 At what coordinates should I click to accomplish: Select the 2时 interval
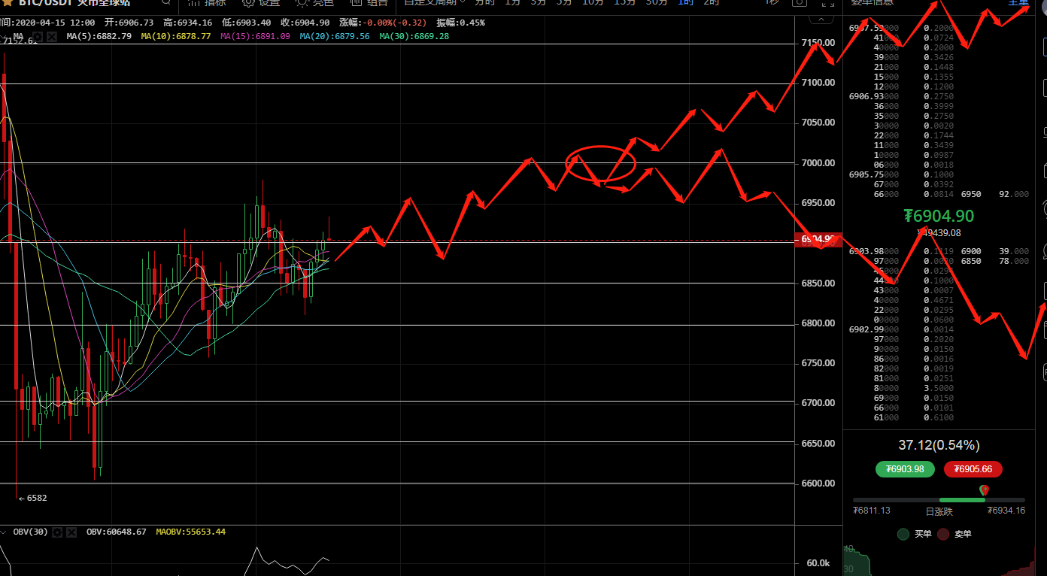point(711,2)
